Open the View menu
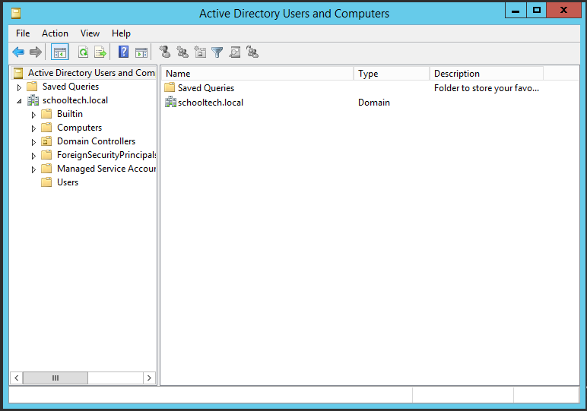The image size is (587, 411). pos(90,33)
